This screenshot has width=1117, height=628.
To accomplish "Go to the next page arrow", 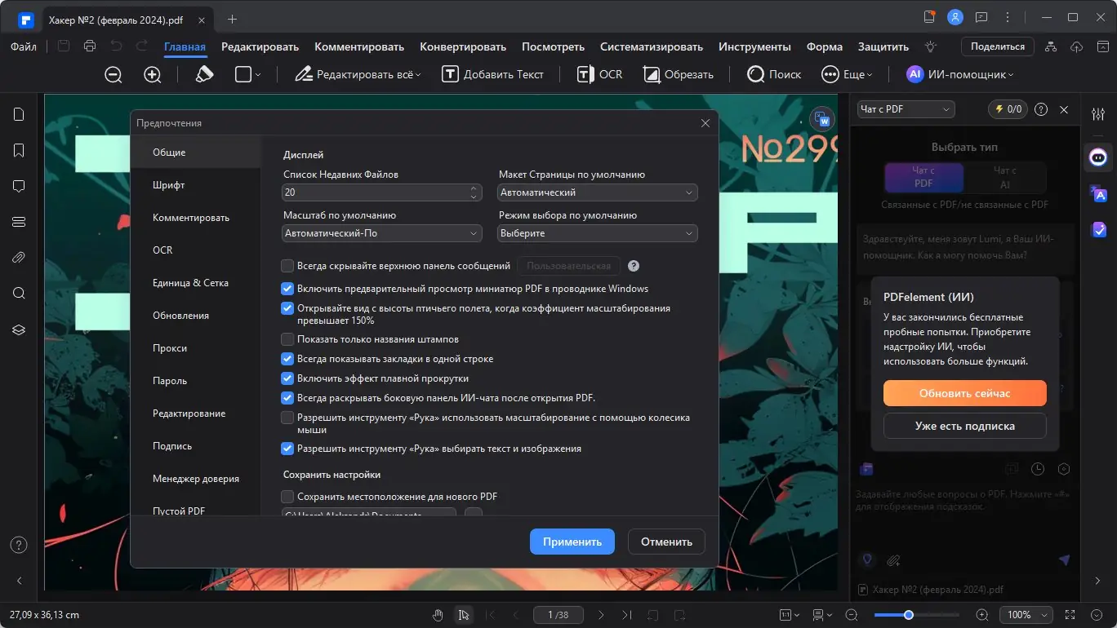I will [x=601, y=615].
